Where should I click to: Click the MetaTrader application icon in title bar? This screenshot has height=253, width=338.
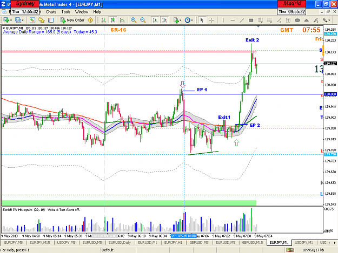[3, 4]
